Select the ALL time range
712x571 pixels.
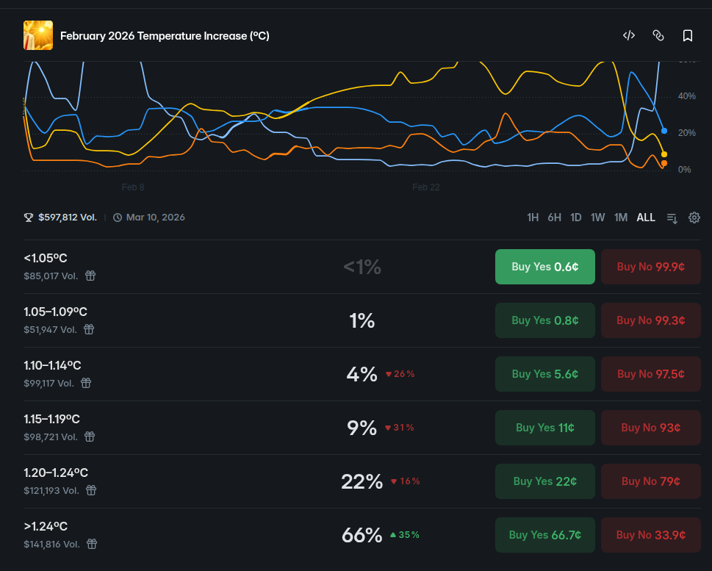pos(646,218)
